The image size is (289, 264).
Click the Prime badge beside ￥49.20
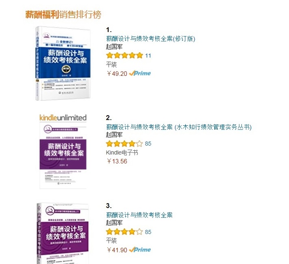pos(140,73)
